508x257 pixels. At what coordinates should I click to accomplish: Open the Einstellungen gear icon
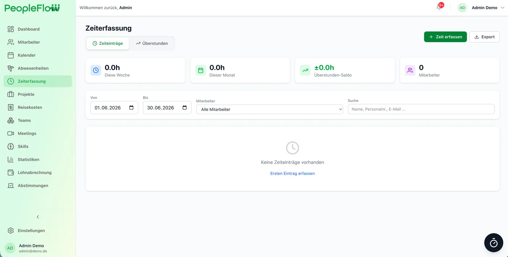click(11, 231)
